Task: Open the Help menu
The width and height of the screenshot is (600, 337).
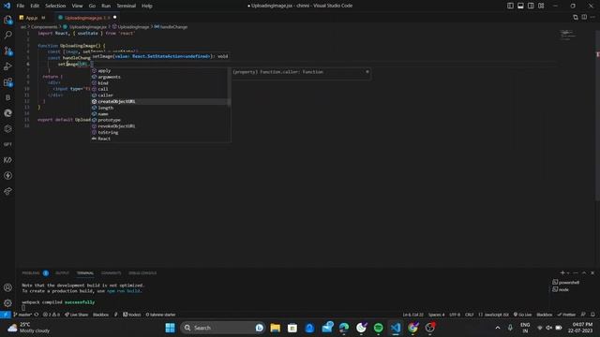Action: tap(147, 6)
